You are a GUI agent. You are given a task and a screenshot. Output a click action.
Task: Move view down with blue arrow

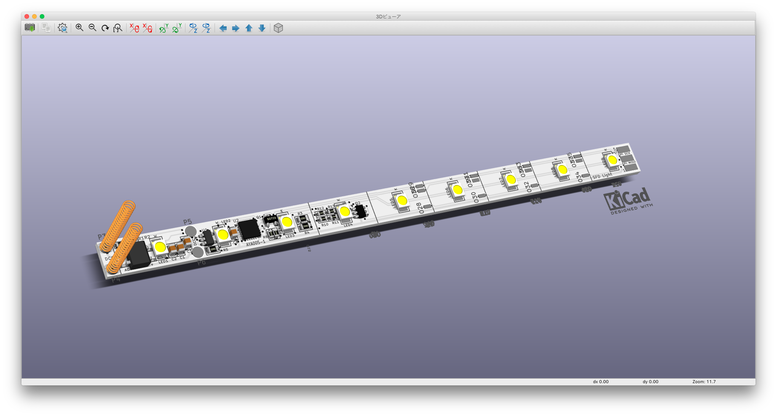[262, 28]
